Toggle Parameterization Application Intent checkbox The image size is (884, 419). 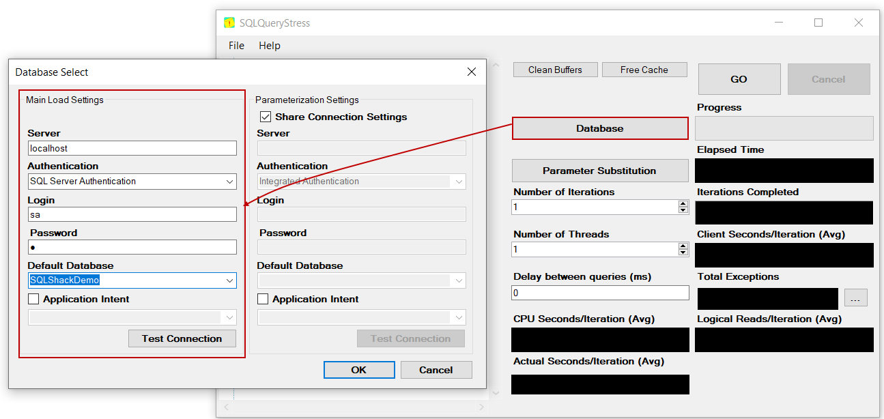click(x=263, y=299)
